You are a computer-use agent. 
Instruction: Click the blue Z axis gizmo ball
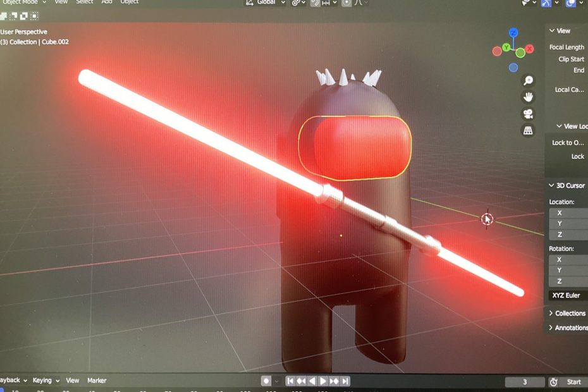513,33
